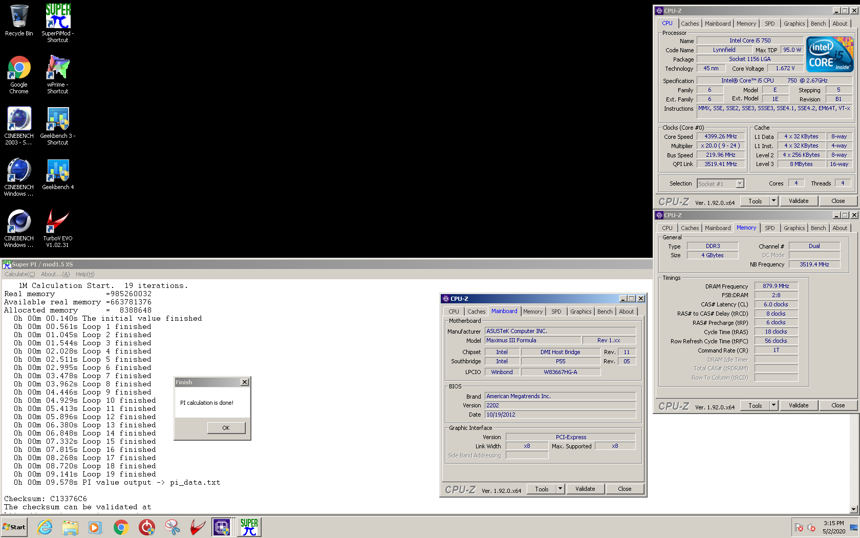Click the Core Voltage 1.672 V value
860x538 pixels.
click(x=785, y=68)
